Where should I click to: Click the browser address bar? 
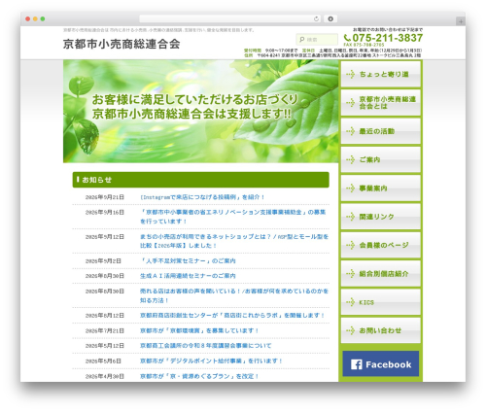pyautogui.click(x=230, y=19)
